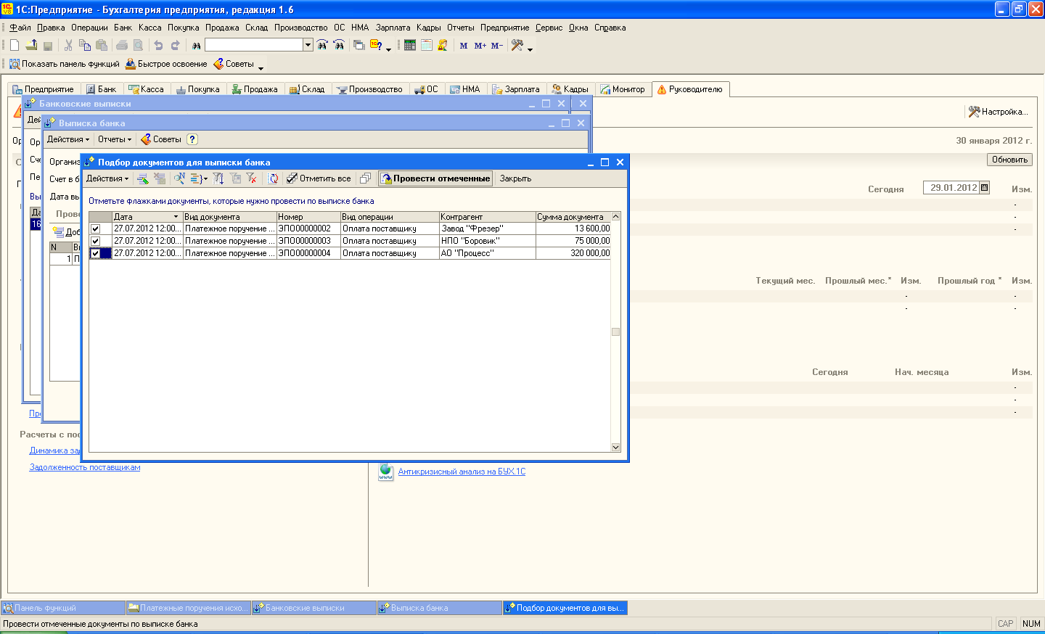Switch to Банковские выписки in window bar
This screenshot has width=1045, height=634.
point(313,608)
